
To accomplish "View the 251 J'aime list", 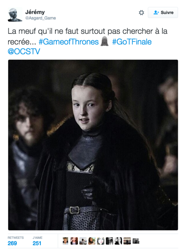I will [37, 241].
